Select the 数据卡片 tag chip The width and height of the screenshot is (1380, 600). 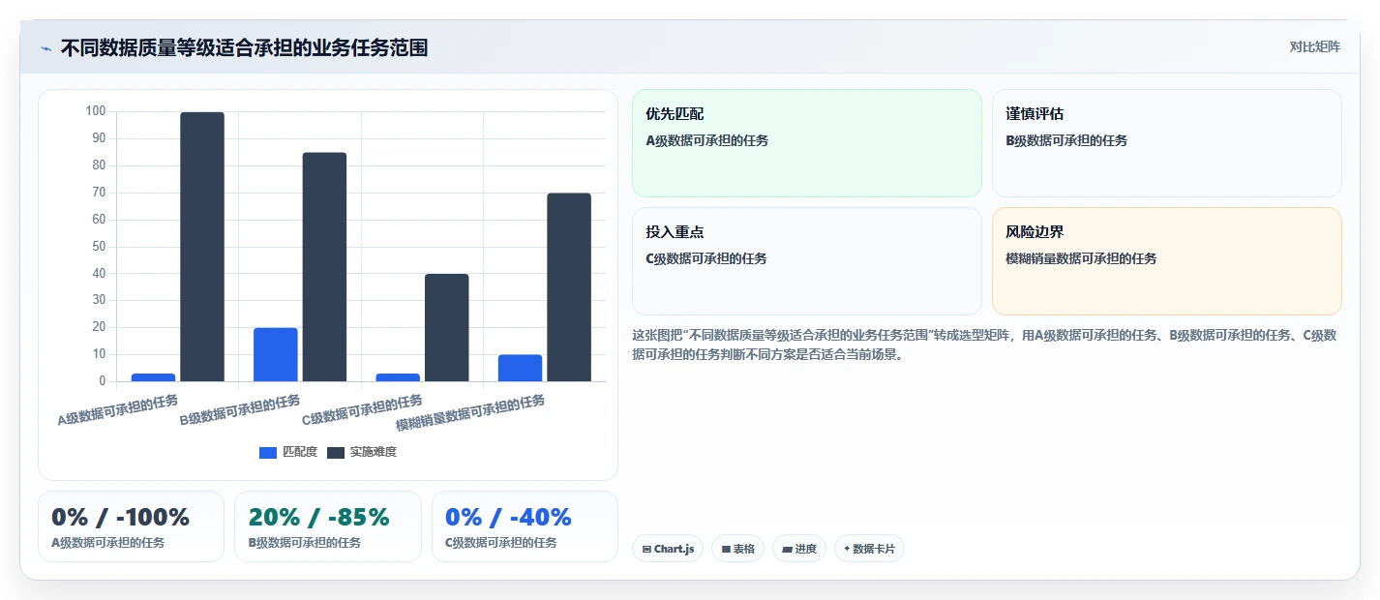point(869,549)
